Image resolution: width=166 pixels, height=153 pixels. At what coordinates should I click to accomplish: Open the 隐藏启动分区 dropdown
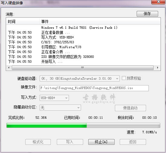[x=60, y=108]
